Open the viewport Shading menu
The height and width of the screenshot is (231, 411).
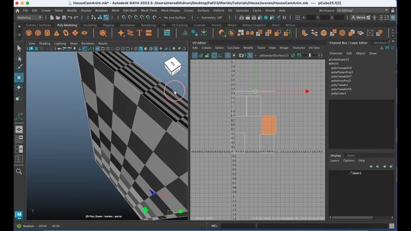point(44,44)
